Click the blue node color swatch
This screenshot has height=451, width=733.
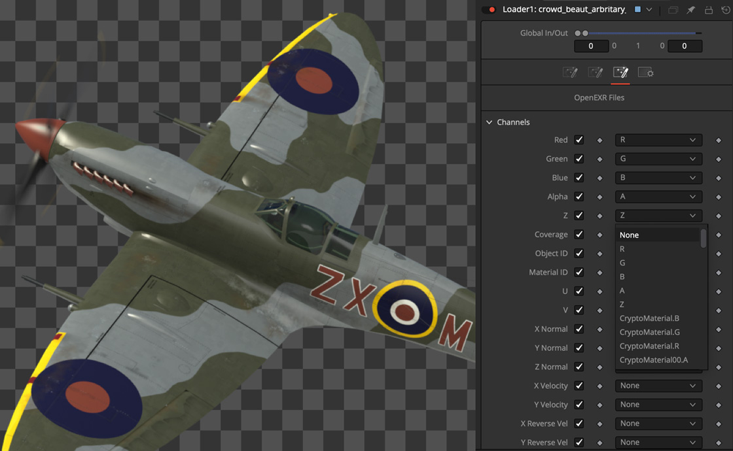pos(637,10)
